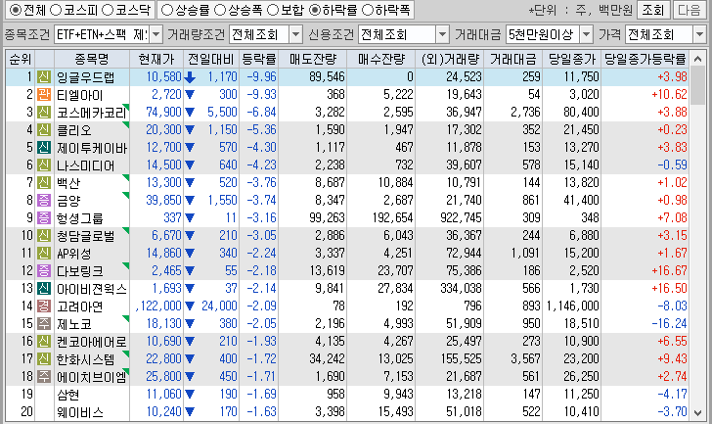Click the 관 badge icon for 티엘아이

[x=44, y=95]
